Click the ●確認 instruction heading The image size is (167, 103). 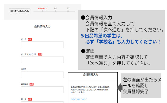tap(88, 51)
